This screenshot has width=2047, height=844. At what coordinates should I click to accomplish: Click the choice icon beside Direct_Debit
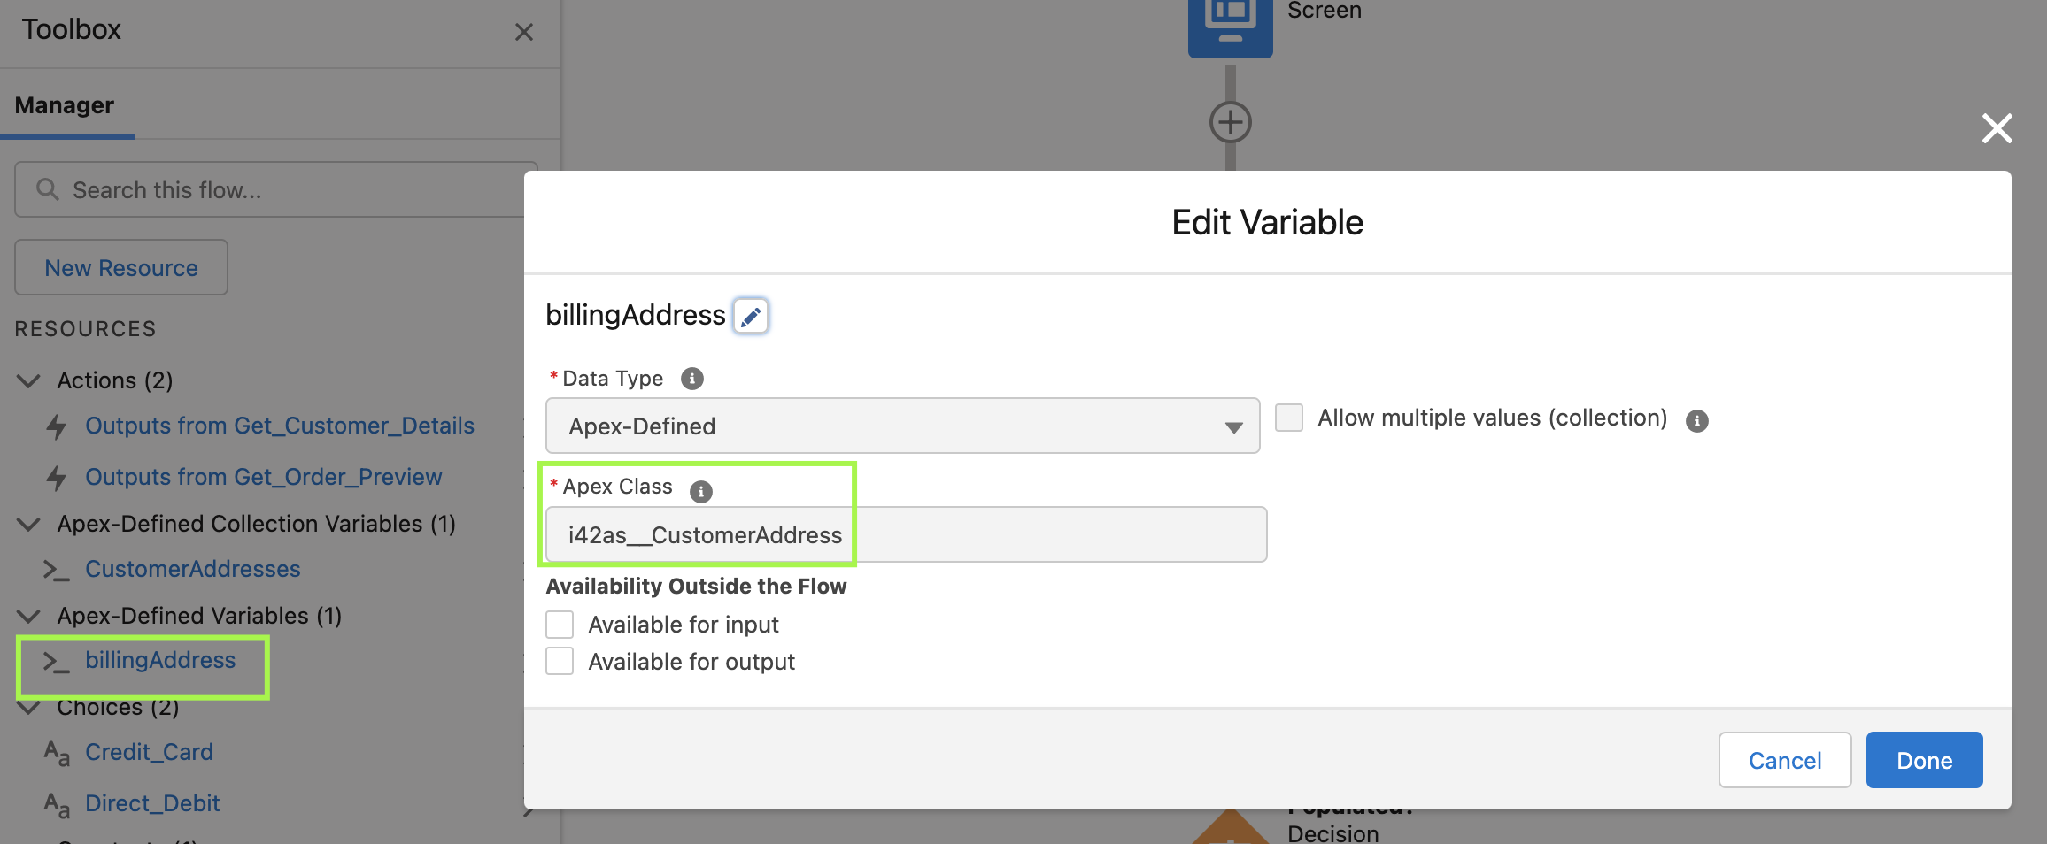click(57, 805)
